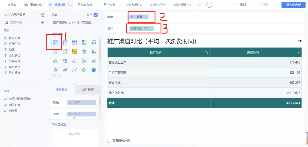Select the 联系电话 dimension field
Screen dimensions: 308x147
(15, 61)
